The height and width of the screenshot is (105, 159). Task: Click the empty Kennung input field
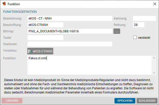(x=144, y=18)
